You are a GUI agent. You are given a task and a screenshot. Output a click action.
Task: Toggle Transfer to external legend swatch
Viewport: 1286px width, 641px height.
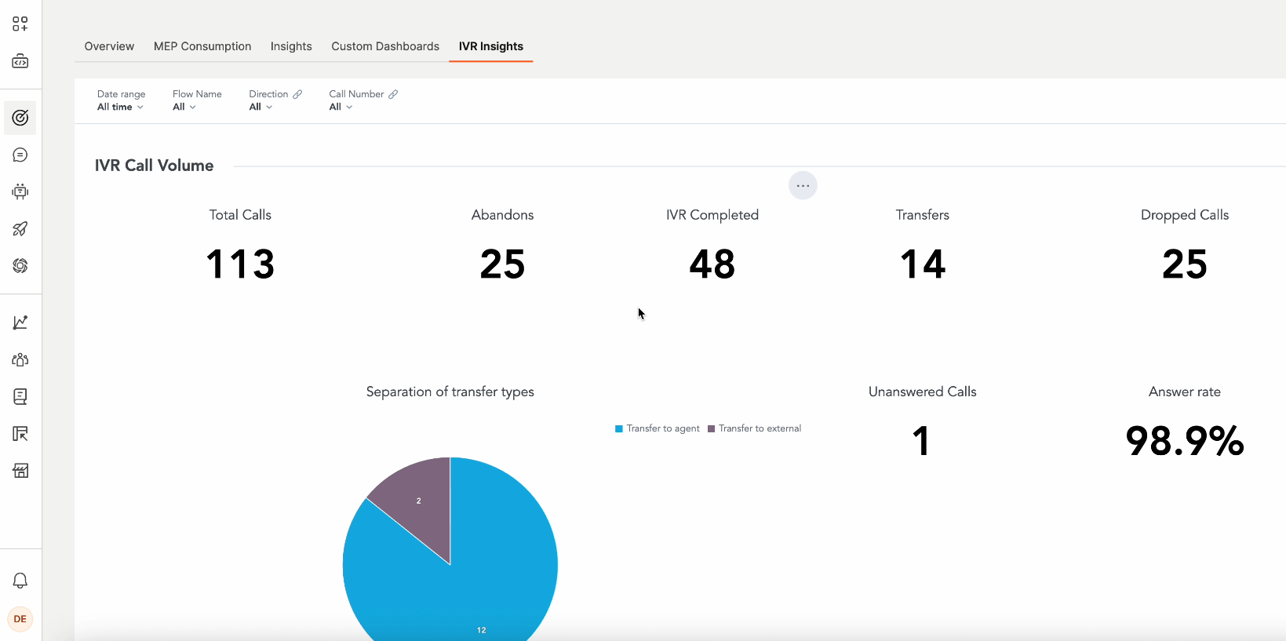[712, 428]
